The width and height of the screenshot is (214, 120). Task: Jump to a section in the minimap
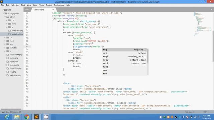(x=203, y=24)
